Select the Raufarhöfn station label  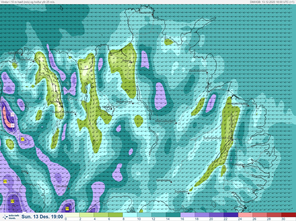(x=145, y=13)
